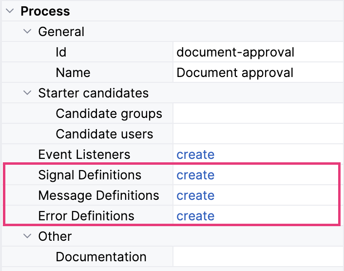The image size is (344, 271).
Task: Collapse the Starter candidates chevron
Action: (x=27, y=93)
